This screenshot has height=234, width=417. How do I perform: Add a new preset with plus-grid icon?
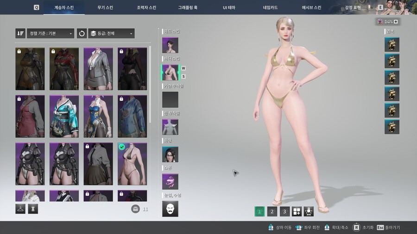297,211
